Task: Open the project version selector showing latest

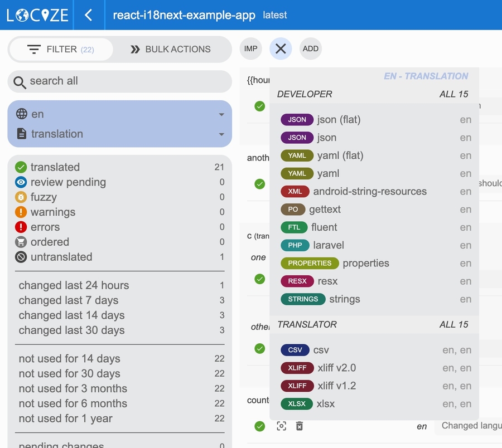Action: [x=275, y=15]
